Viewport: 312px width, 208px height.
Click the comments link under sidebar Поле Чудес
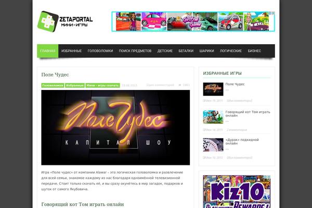tap(239, 101)
